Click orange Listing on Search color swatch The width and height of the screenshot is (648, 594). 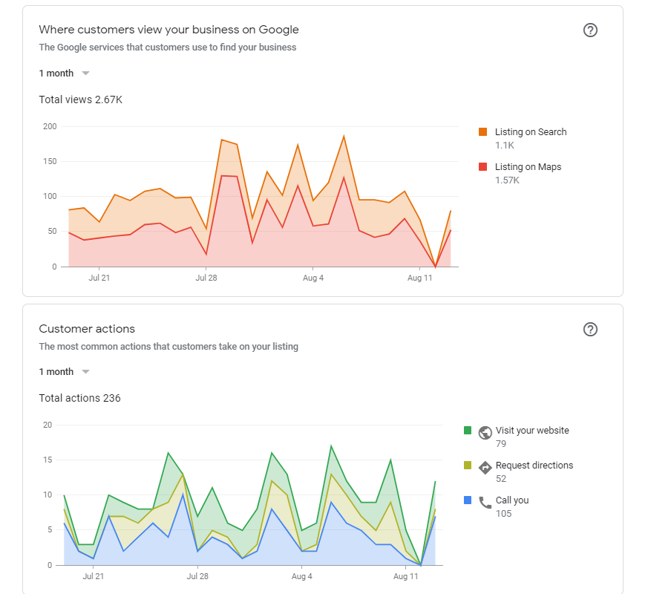(x=482, y=132)
